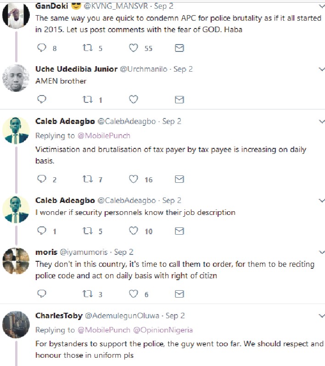Open dropdown arrow on CharlesToby's tweet

pos(321,316)
